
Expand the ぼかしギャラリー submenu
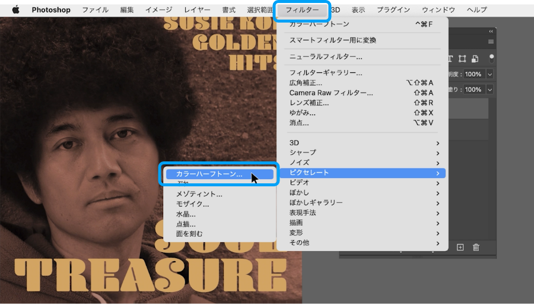(x=363, y=202)
